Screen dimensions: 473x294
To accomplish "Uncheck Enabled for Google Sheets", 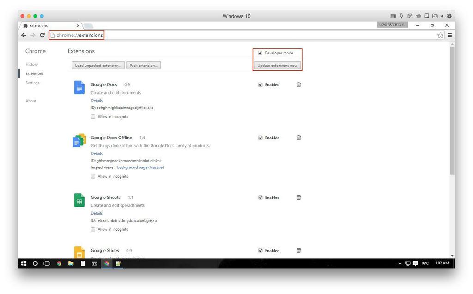I will tap(261, 198).
